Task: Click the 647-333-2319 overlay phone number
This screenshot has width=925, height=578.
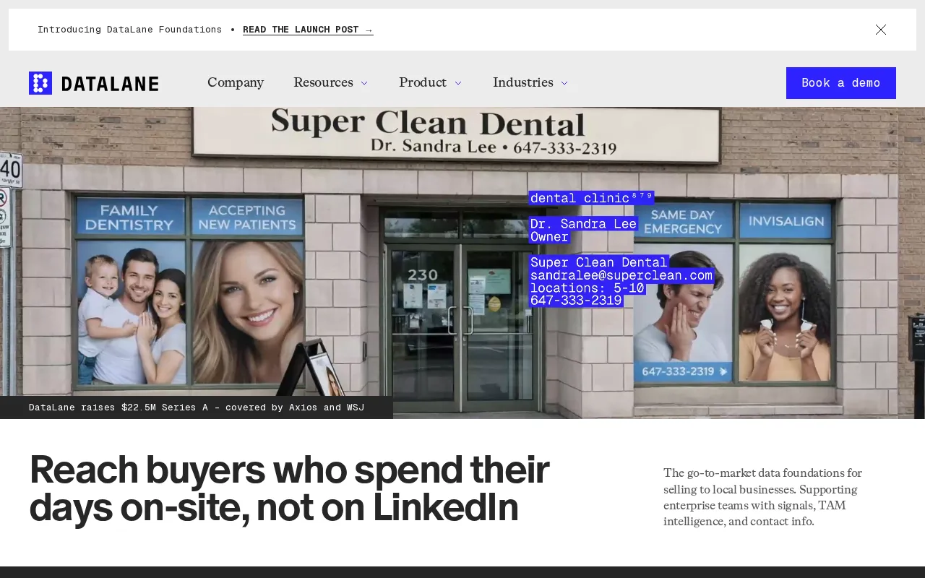Action: tap(576, 301)
